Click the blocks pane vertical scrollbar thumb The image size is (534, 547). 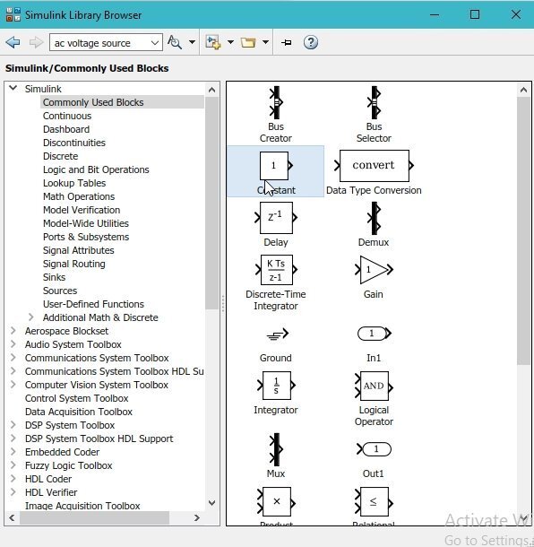pyautogui.click(x=523, y=231)
